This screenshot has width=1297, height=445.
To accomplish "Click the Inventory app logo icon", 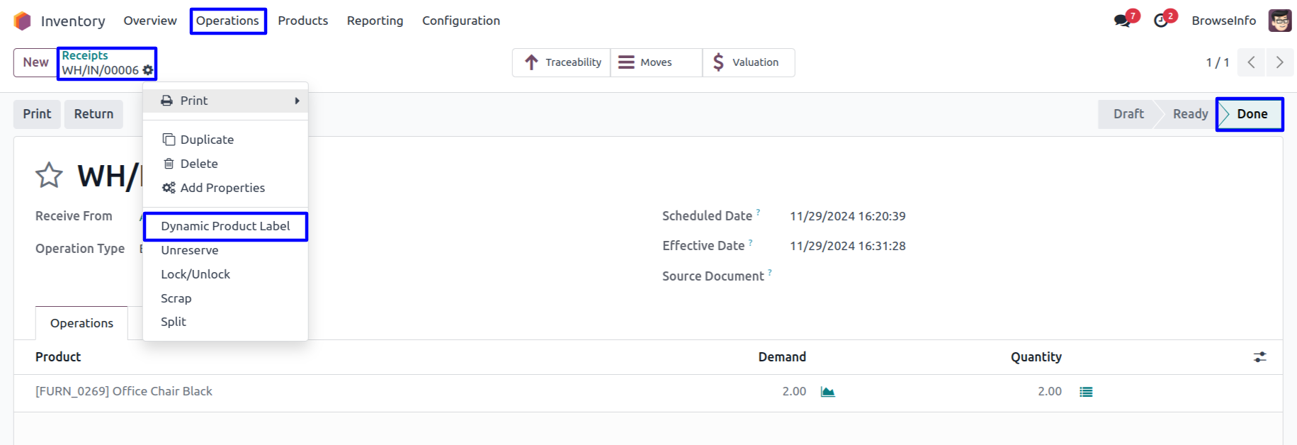I will coord(23,21).
